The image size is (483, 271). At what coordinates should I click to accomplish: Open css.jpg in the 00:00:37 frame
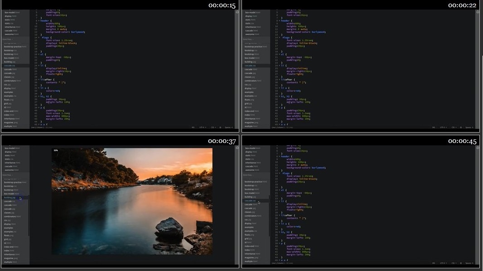(7, 220)
